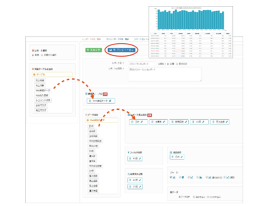Click trash icon on CV数 chip in search conditions panel

point(130,187)
